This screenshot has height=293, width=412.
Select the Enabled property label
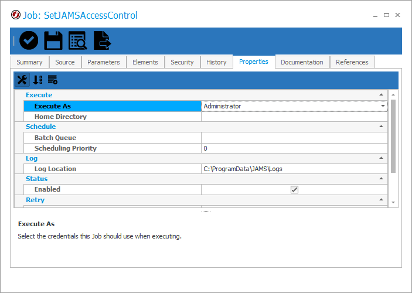tap(47, 189)
